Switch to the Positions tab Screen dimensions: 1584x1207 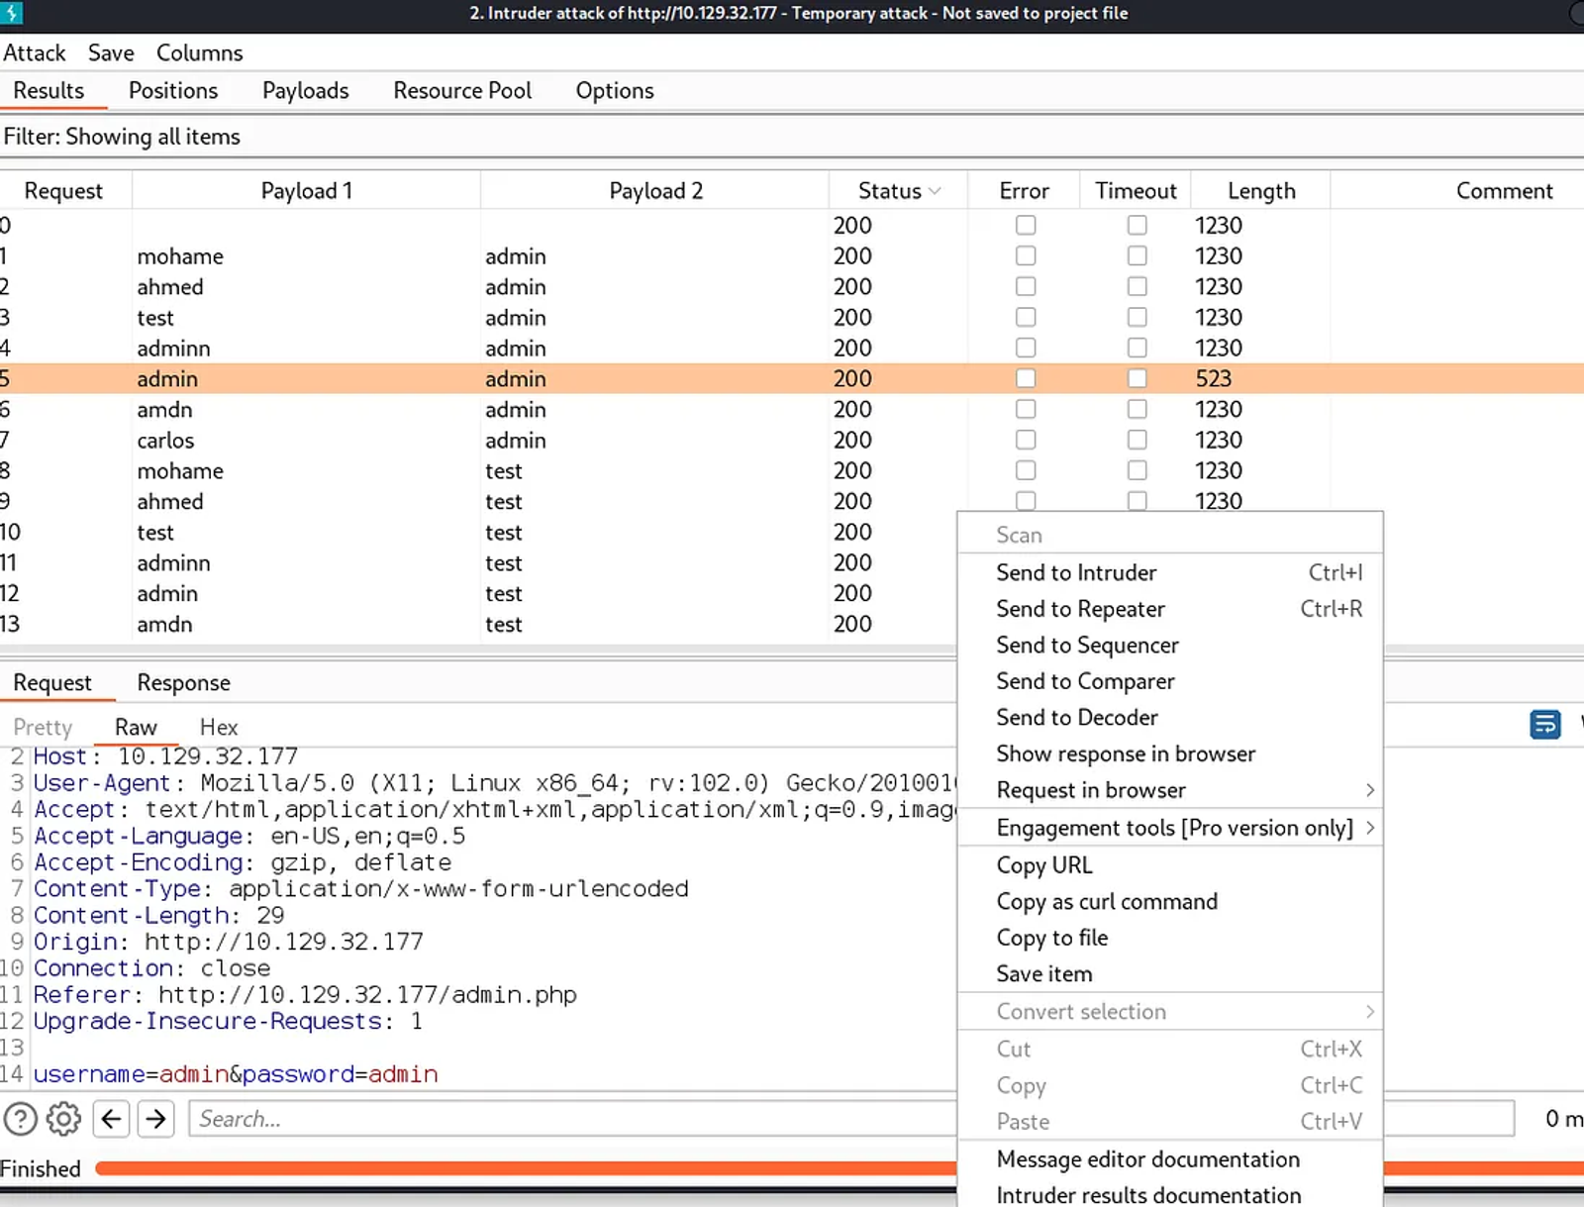point(173,90)
